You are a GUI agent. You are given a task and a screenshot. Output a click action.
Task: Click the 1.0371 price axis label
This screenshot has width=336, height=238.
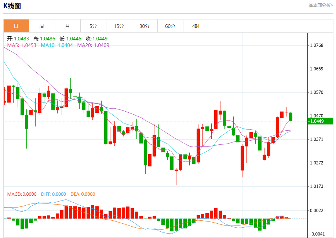(317, 139)
